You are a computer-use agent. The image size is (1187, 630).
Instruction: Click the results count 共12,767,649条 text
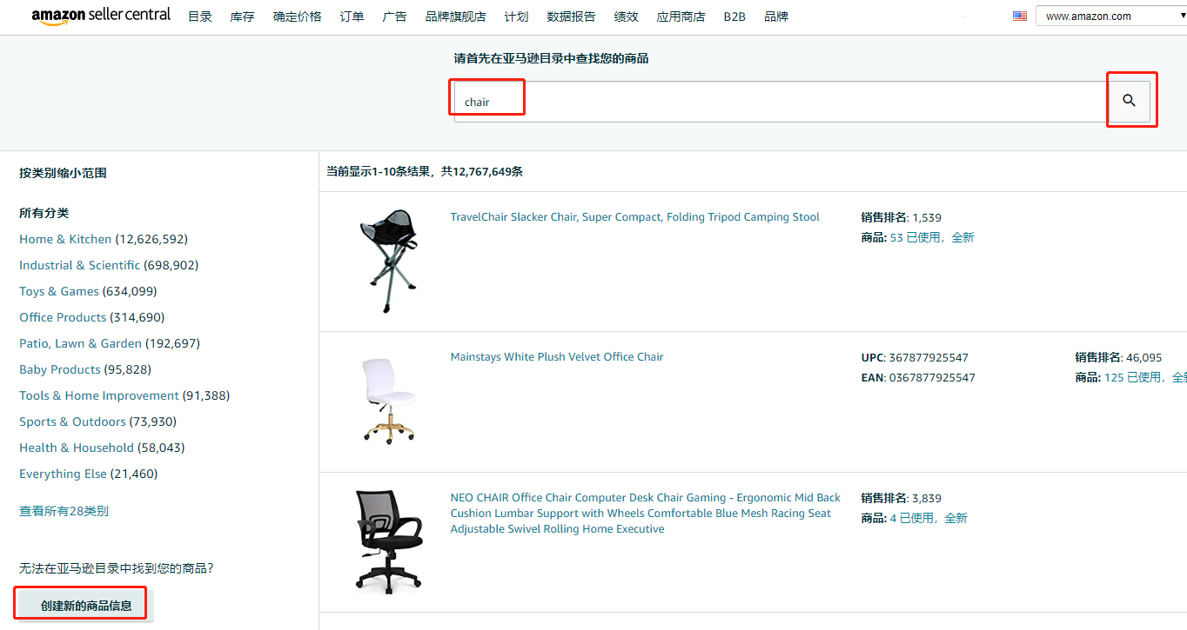click(482, 172)
